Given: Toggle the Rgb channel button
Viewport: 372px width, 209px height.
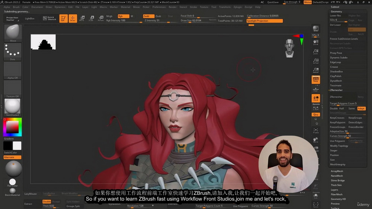Looking at the screenshot, I should coord(124,16).
